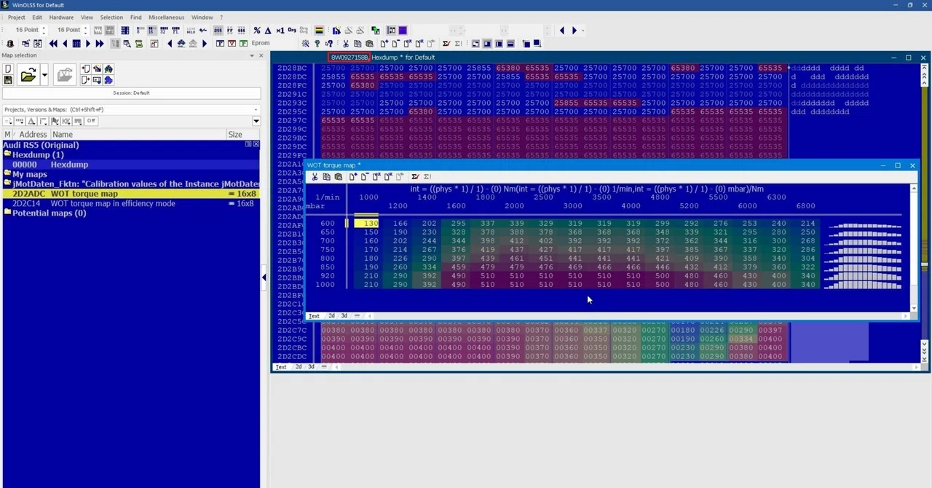Click the WOT torque map vertical scrollbar

coord(915,248)
